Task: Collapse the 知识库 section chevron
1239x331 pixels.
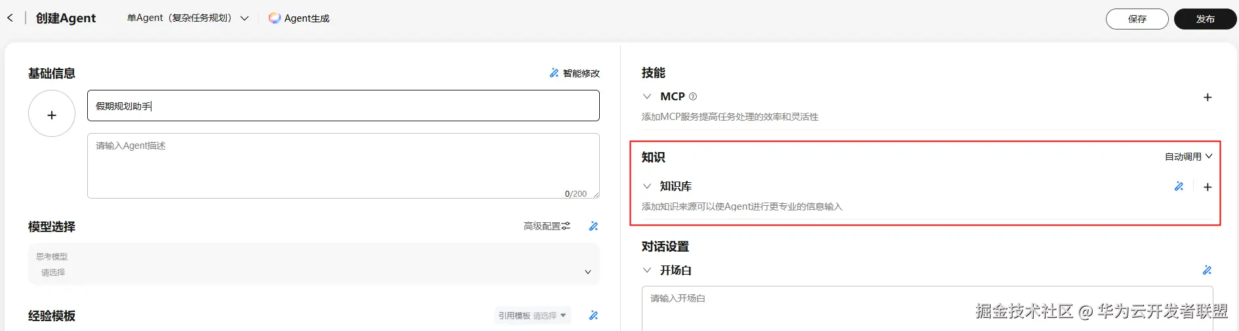Action: coord(647,186)
